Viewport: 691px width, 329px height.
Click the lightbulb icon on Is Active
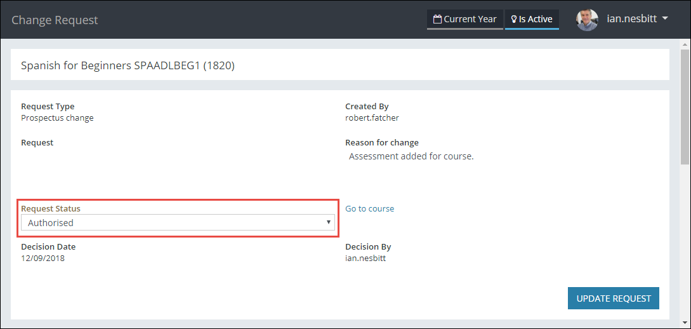click(x=513, y=20)
